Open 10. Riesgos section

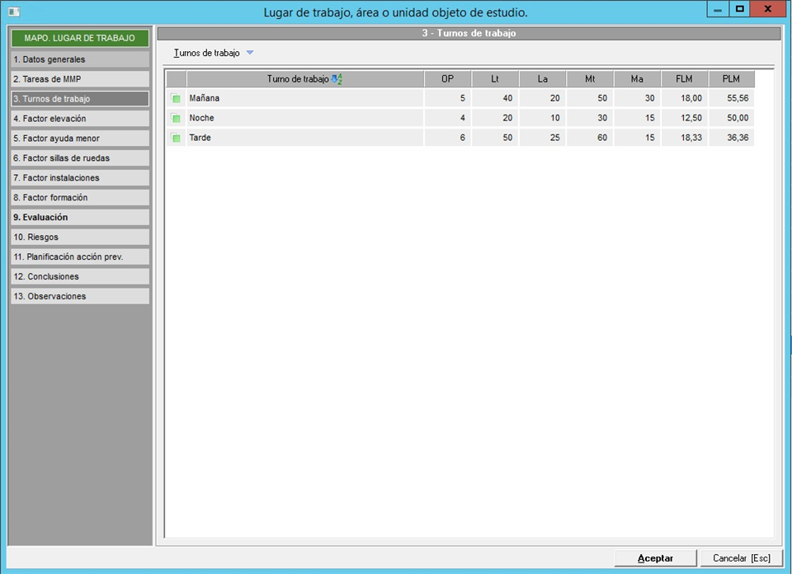point(80,238)
